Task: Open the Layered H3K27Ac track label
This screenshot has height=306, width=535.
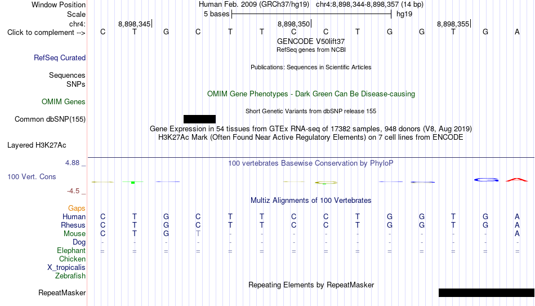Action: pos(37,145)
